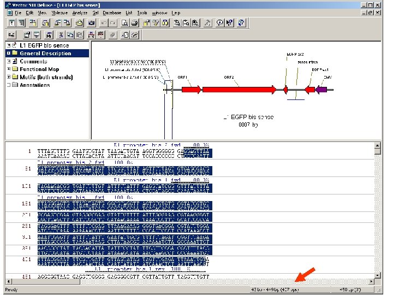
Task: Click the horizontal scrollbar right arrow
Action: [x=372, y=281]
